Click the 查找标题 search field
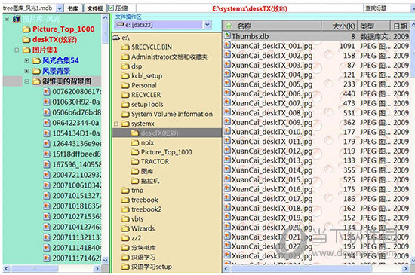The image size is (415, 275). click(x=386, y=8)
